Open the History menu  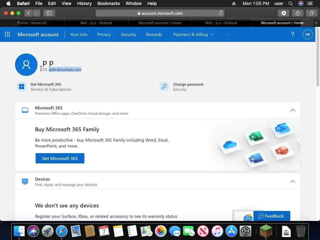point(84,3)
